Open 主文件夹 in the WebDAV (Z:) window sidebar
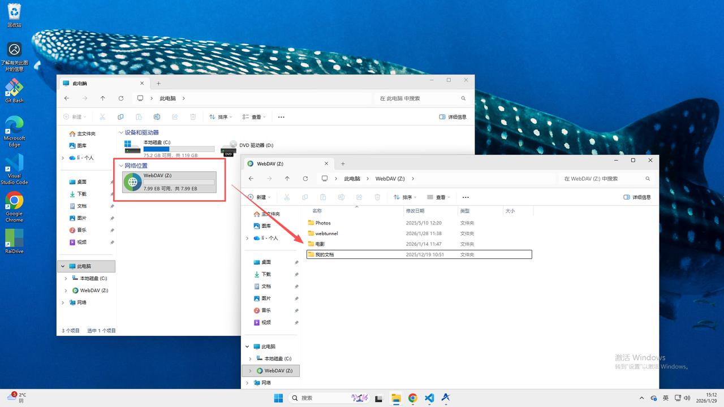This screenshot has height=407, width=724. pos(266,214)
